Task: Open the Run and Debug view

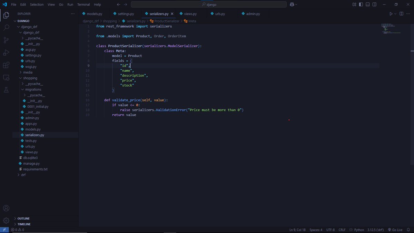Action: [x=6, y=52]
